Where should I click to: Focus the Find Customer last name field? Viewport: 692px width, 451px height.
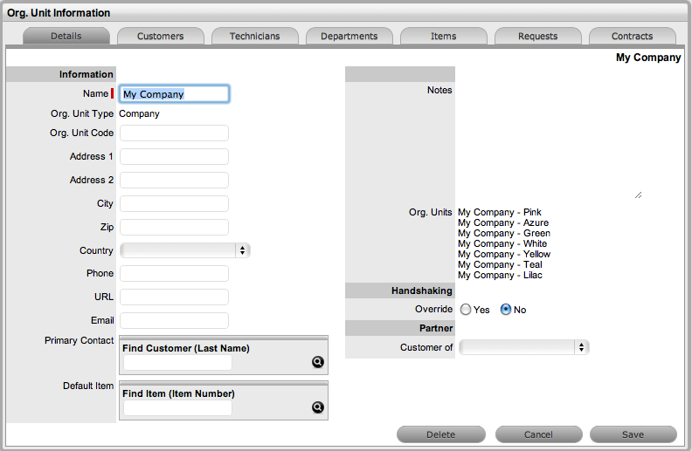[x=177, y=362]
